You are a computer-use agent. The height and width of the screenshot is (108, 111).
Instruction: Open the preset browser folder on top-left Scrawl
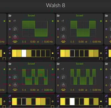click(x=10, y=16)
